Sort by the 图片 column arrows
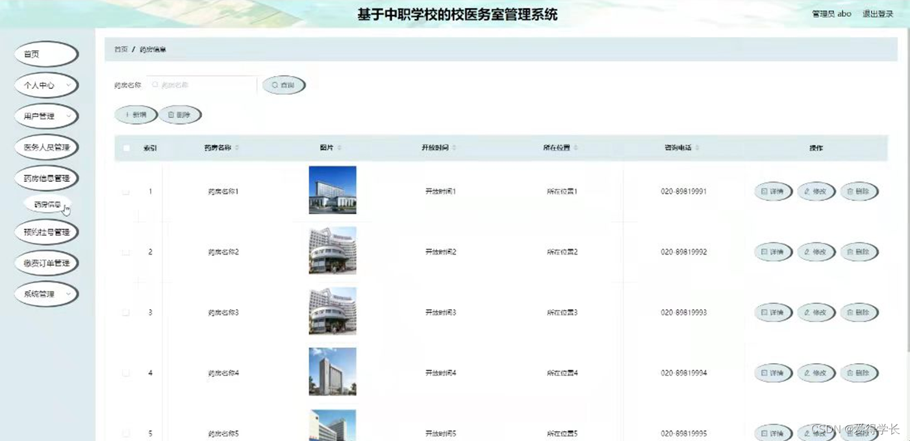The width and height of the screenshot is (910, 441). [x=339, y=148]
